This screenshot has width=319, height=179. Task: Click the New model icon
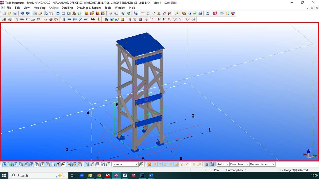point(4,13)
